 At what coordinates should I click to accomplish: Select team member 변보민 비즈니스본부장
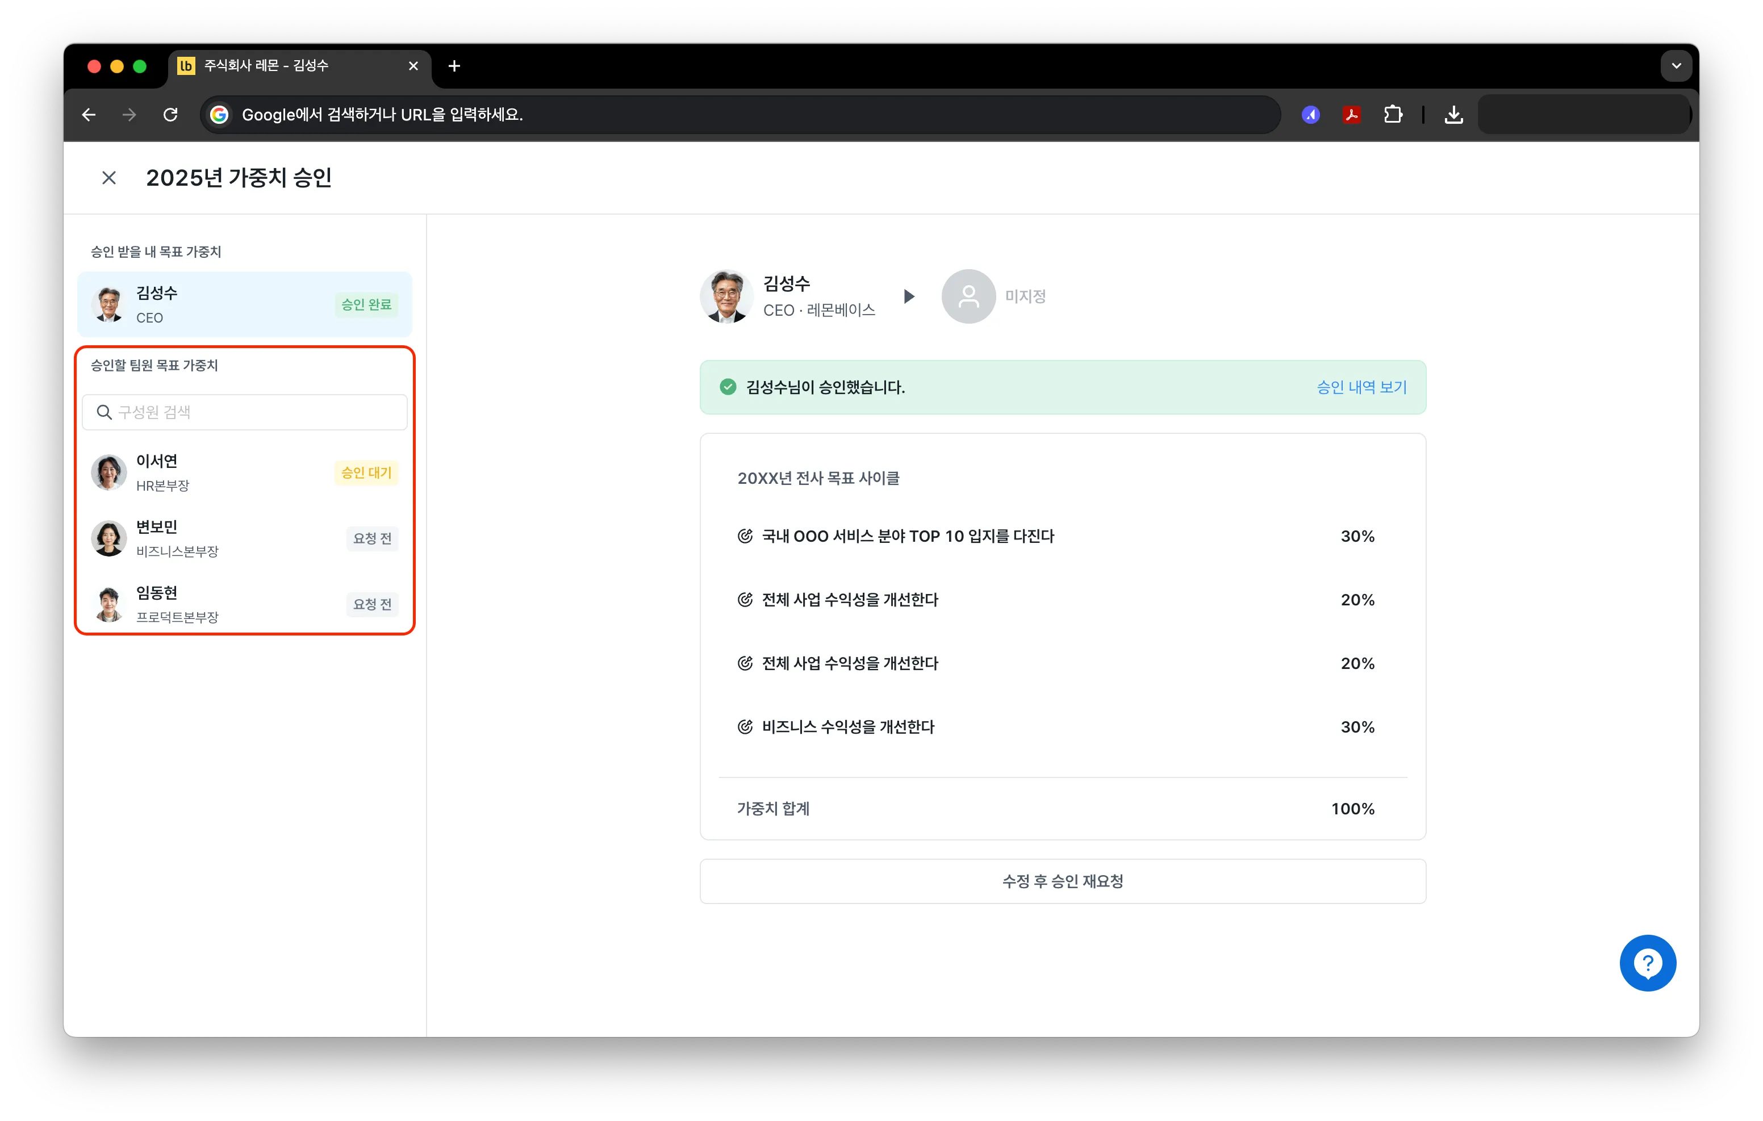click(x=245, y=538)
